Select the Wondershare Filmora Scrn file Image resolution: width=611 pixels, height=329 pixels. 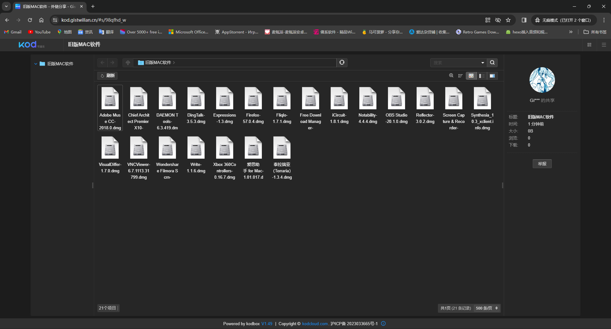click(x=167, y=157)
